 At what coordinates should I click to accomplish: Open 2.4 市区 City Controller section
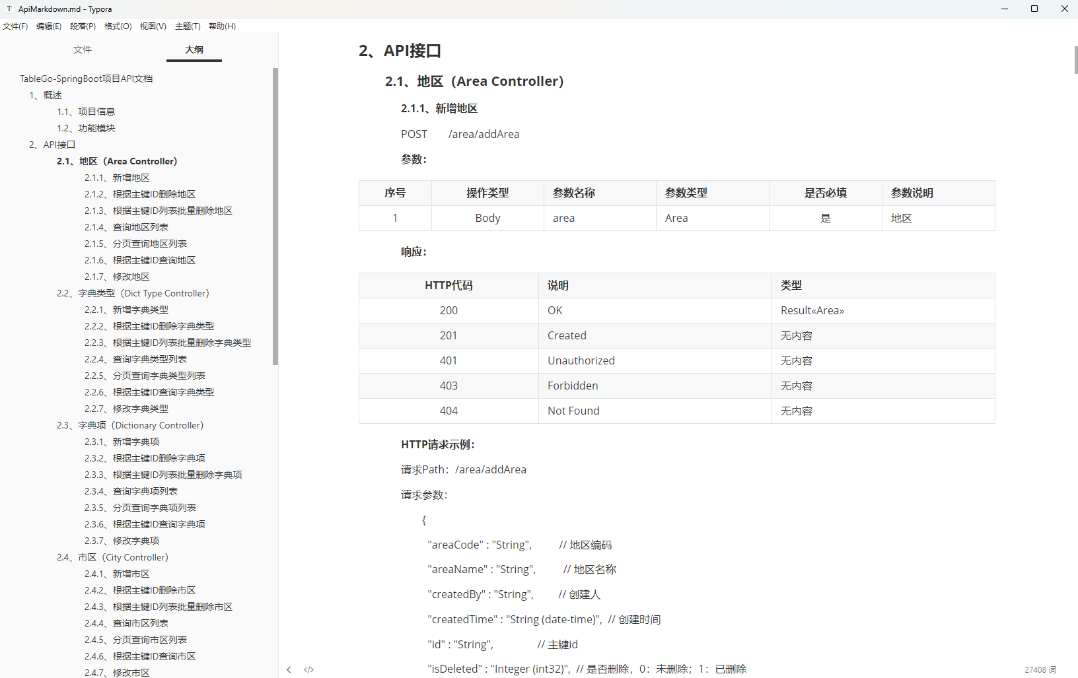coord(112,557)
